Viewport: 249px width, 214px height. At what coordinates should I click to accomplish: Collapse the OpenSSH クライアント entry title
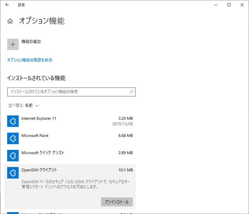(x=39, y=170)
